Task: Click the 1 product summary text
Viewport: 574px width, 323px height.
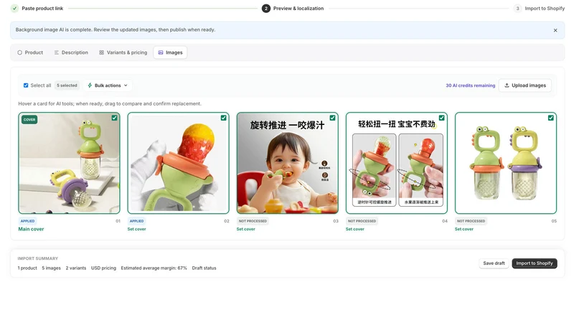Action: pos(27,268)
